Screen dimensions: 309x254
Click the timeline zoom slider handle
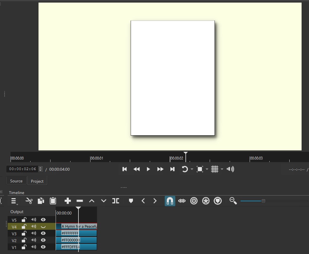[263, 201]
